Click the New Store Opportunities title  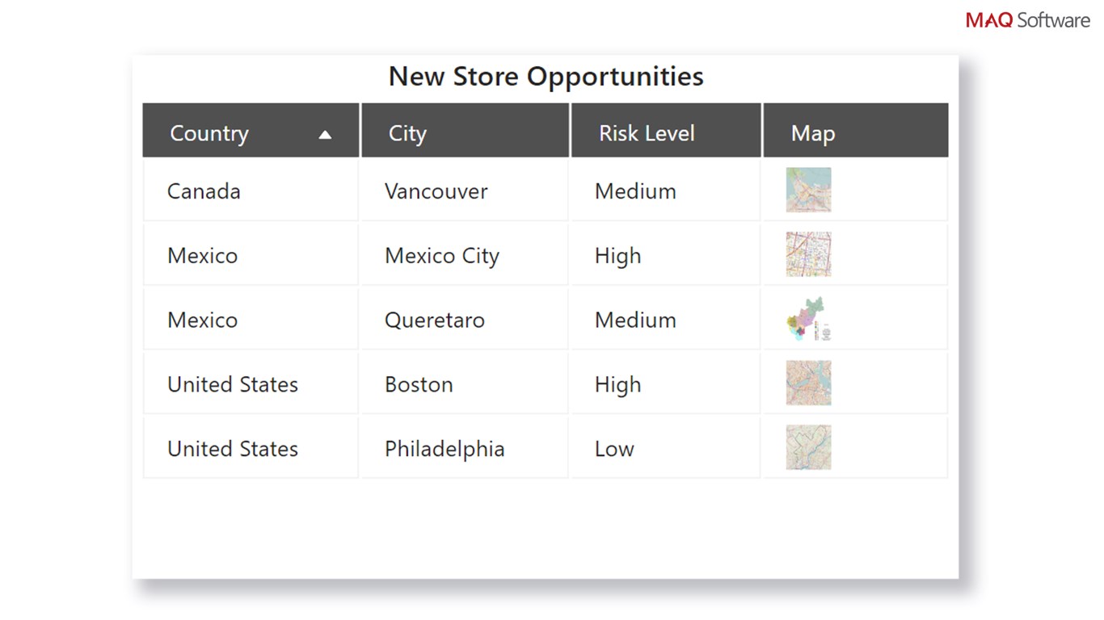(x=546, y=77)
